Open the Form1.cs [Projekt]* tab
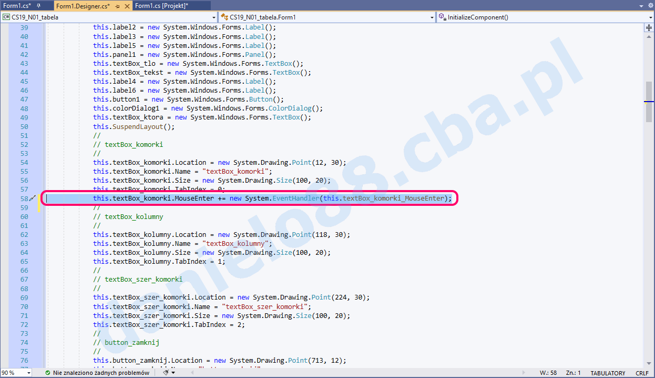655x378 pixels. tap(161, 6)
